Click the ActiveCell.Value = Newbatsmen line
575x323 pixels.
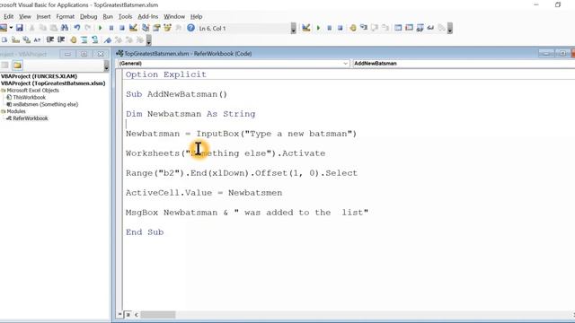point(204,193)
